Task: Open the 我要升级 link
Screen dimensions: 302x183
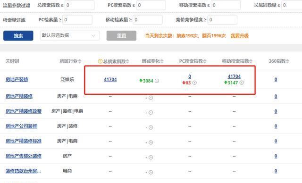Action: point(240,36)
